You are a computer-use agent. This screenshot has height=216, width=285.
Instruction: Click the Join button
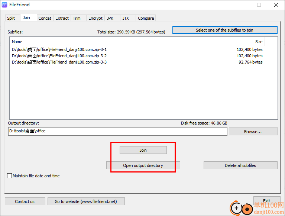coord(143,150)
